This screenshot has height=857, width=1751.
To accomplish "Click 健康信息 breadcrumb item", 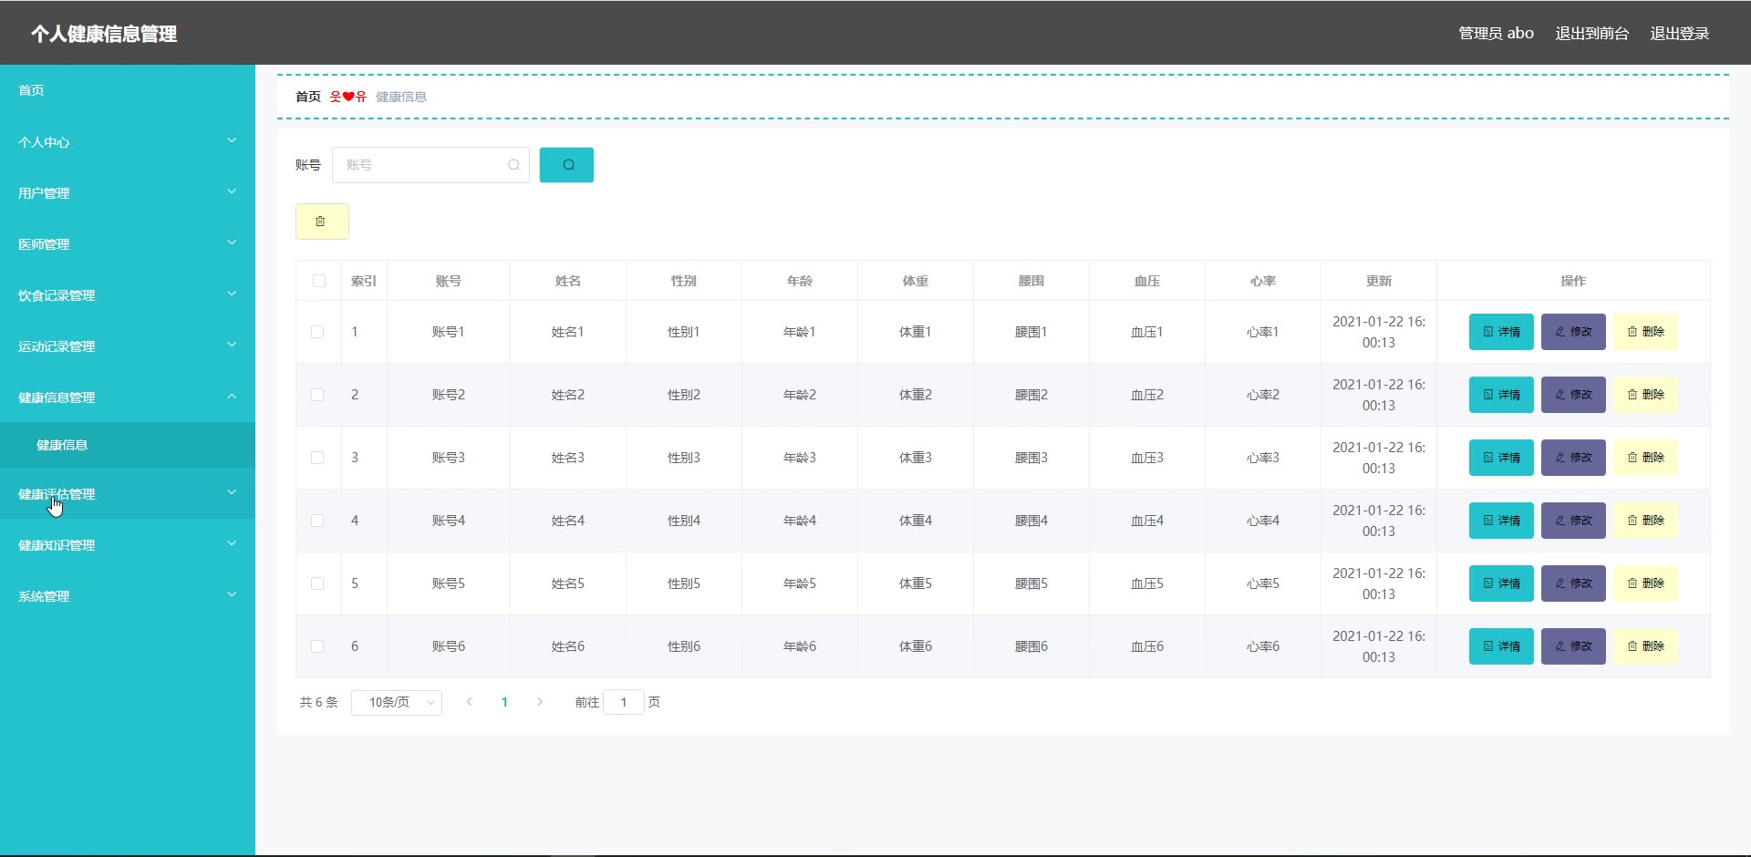I will [401, 97].
